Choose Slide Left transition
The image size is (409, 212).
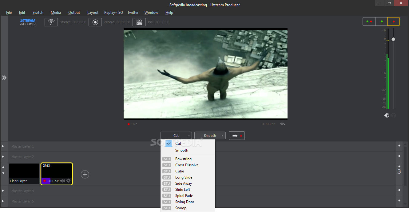[188, 190]
